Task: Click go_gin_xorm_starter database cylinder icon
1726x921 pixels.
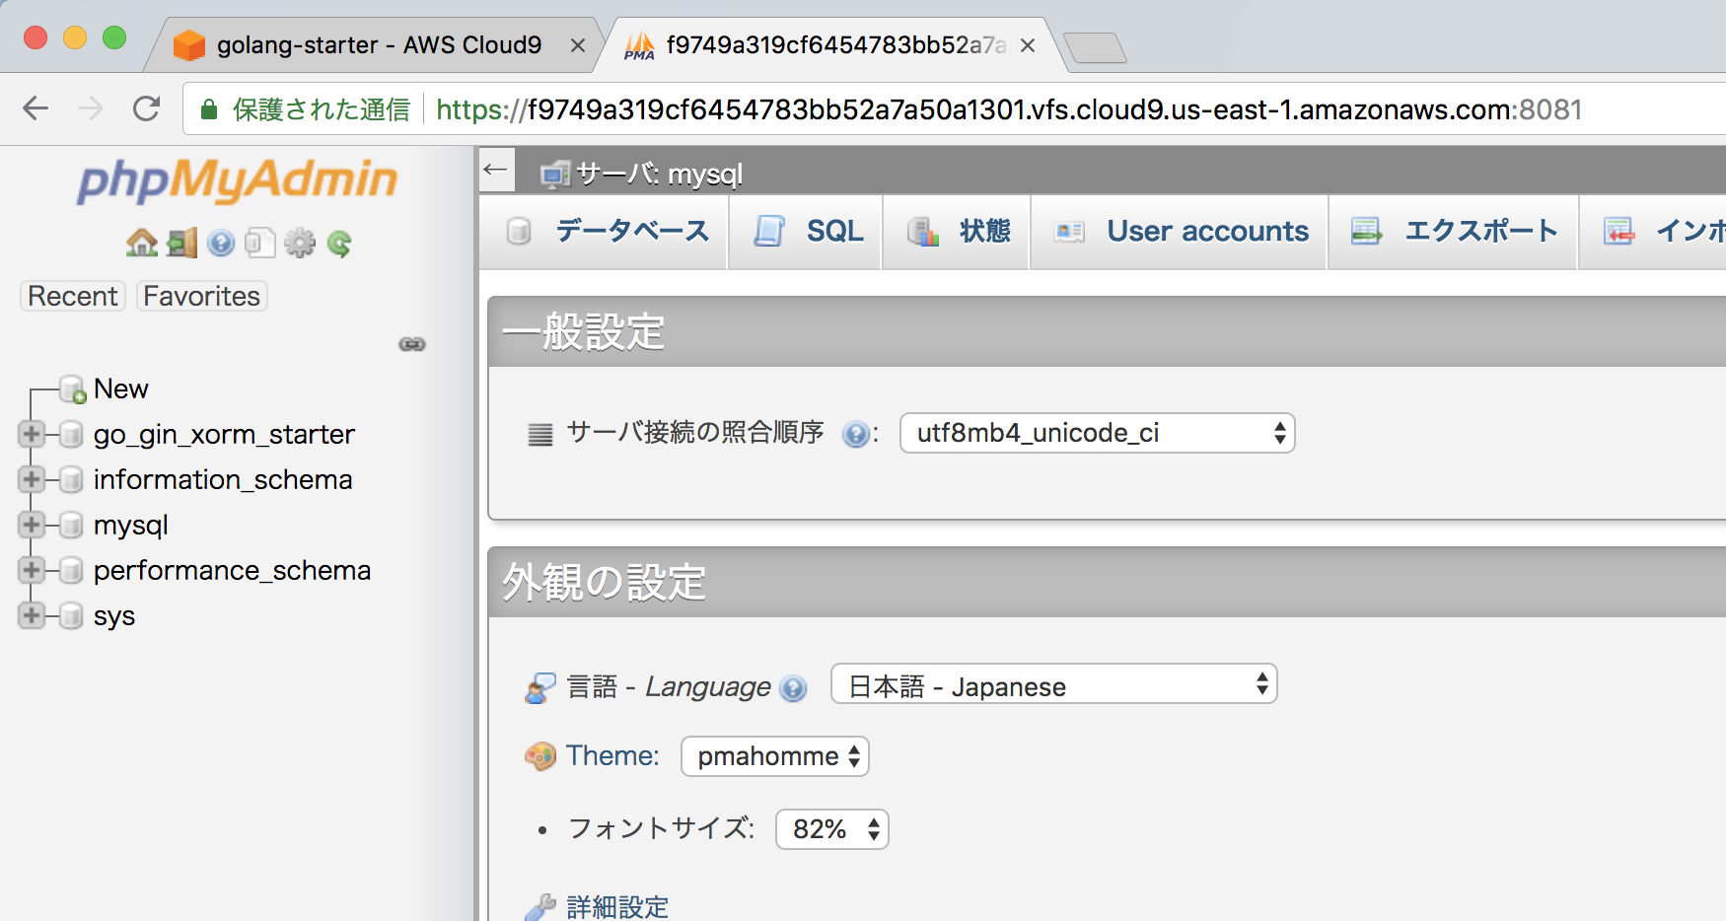Action: pyautogui.click(x=71, y=434)
